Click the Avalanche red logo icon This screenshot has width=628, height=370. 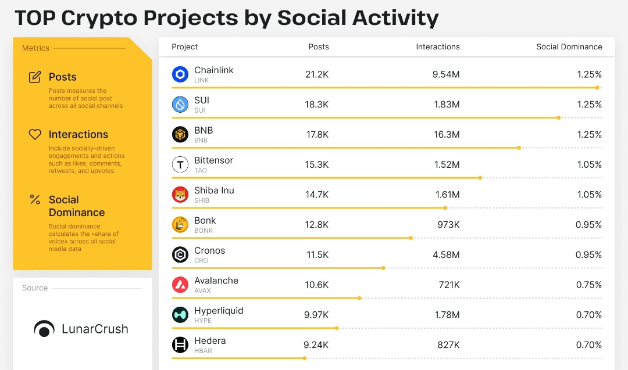(180, 285)
